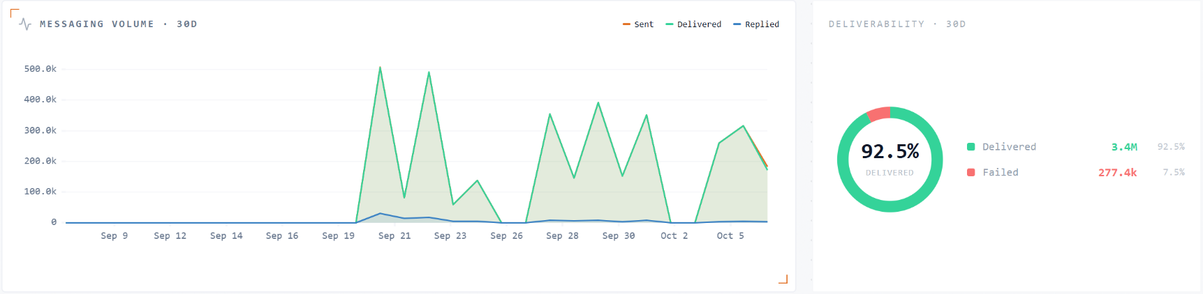This screenshot has height=294, width=1203.
Task: Click the Failed label in deliverability legend
Action: coord(1001,172)
